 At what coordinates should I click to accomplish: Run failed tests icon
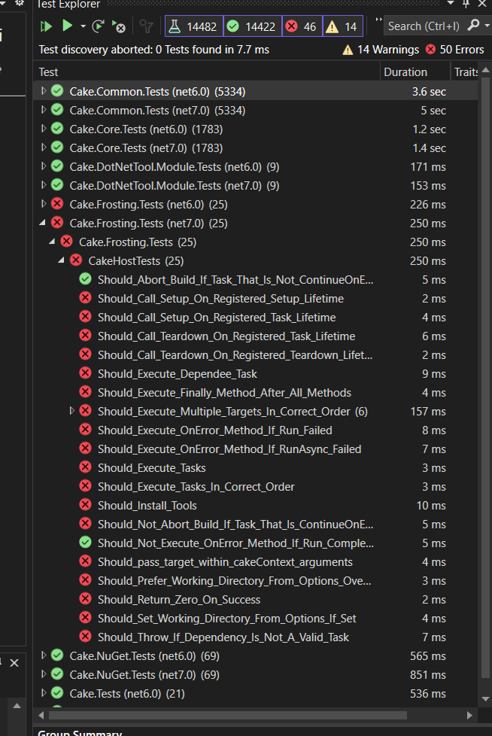click(x=119, y=27)
